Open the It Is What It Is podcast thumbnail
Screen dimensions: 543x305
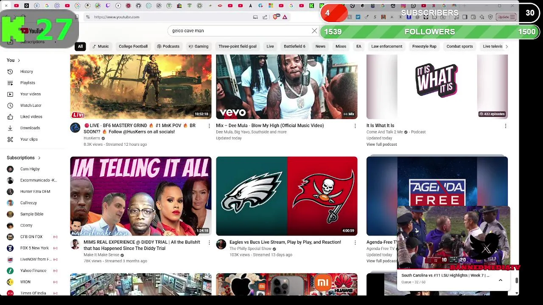[437, 87]
